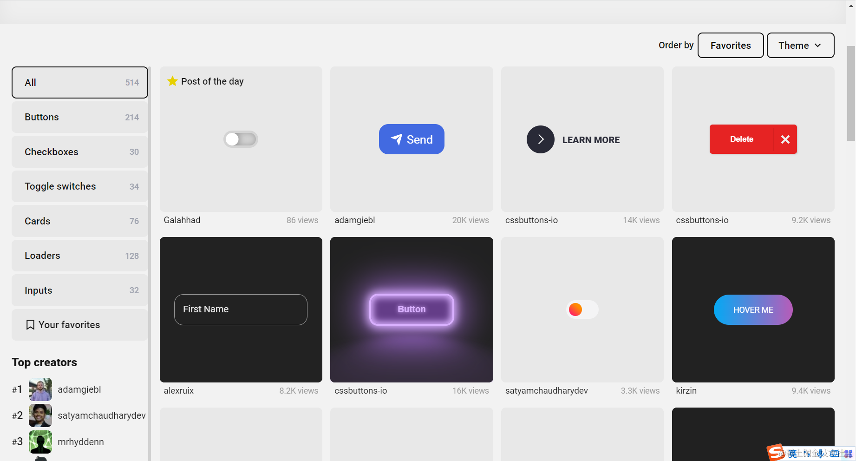
Task: Toggle the orange switch by satyamchaudharydev
Action: pos(582,310)
